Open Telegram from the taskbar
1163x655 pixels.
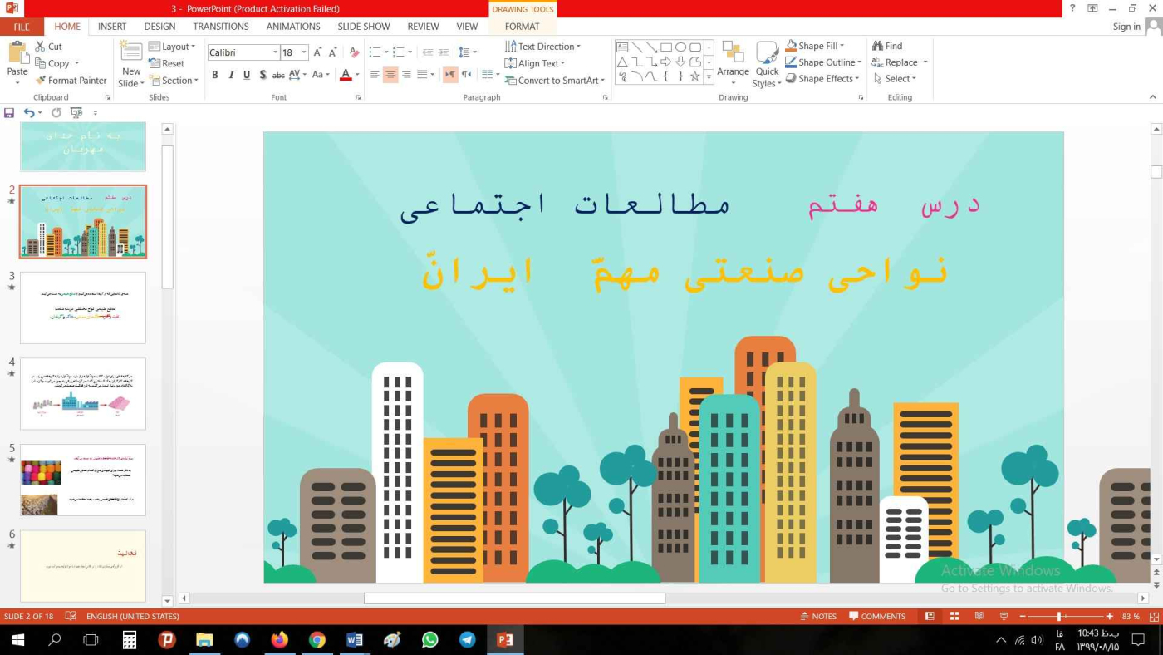468,640
